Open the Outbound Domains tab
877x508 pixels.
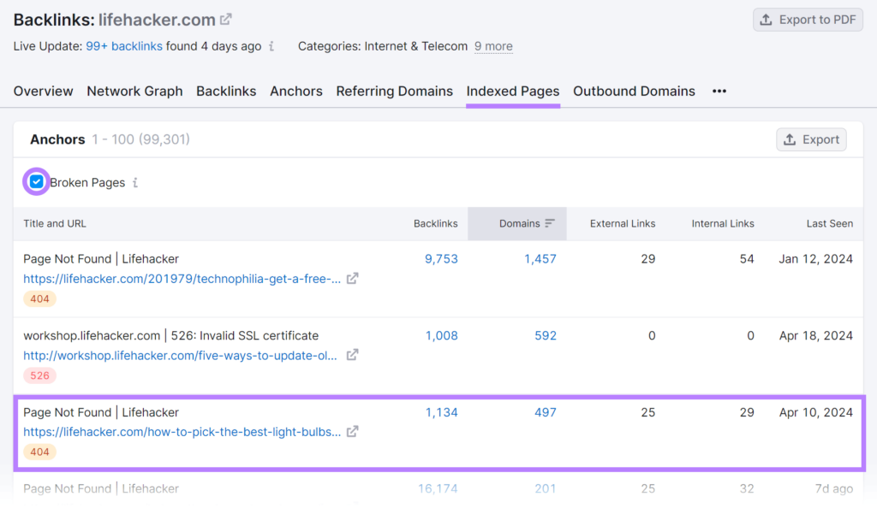click(635, 91)
